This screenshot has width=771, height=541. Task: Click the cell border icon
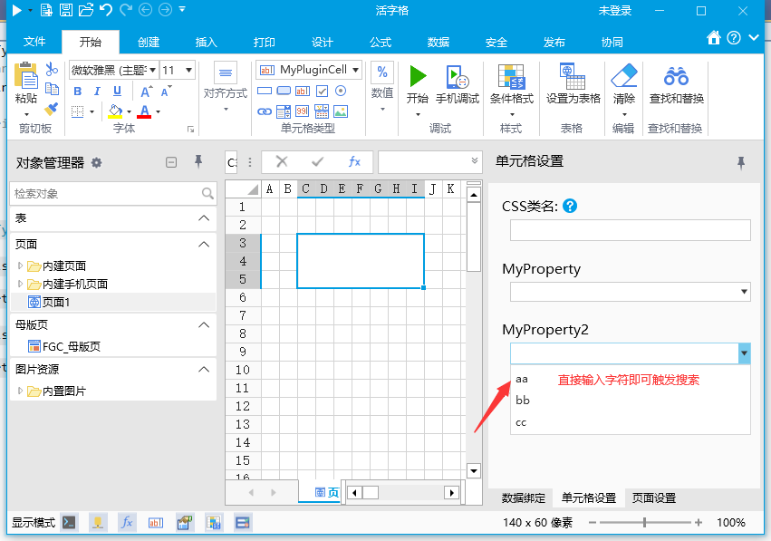tap(78, 111)
